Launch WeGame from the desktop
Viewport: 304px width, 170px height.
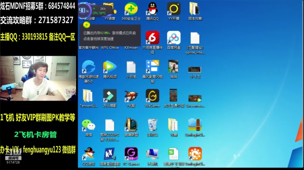tap(152, 98)
